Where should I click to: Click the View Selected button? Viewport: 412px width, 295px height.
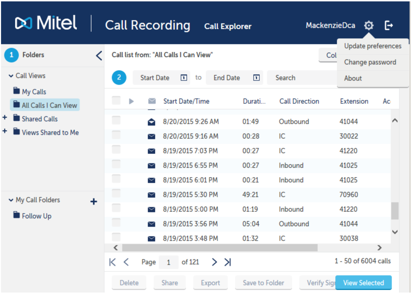tap(364, 283)
